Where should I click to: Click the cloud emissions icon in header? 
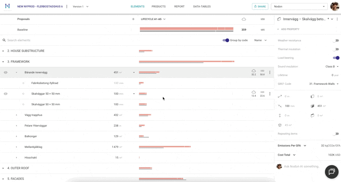point(244,19)
